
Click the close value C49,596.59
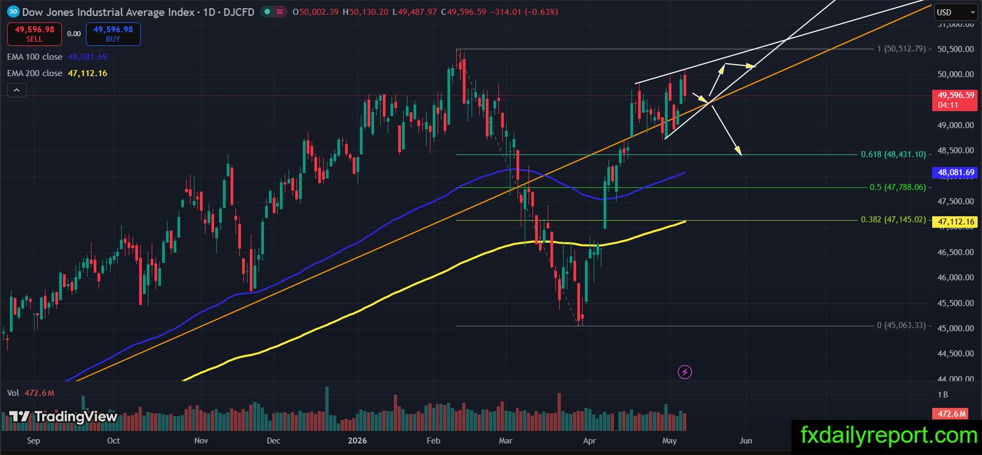[x=463, y=12]
